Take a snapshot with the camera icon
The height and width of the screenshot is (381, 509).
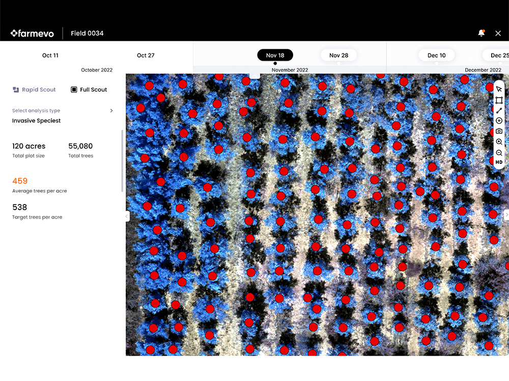499,131
